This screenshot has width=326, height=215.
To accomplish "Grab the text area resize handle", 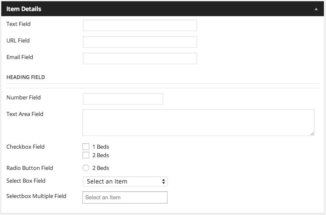I will [312, 133].
